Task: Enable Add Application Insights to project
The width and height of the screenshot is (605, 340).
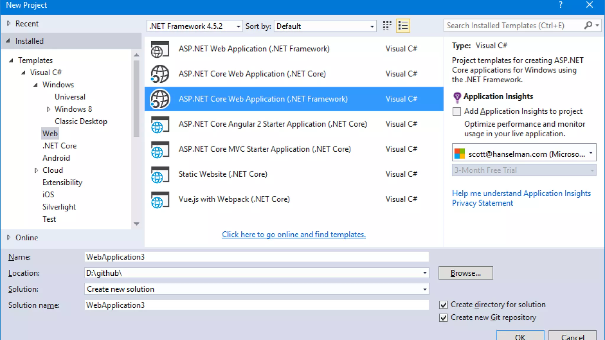Action: [457, 112]
